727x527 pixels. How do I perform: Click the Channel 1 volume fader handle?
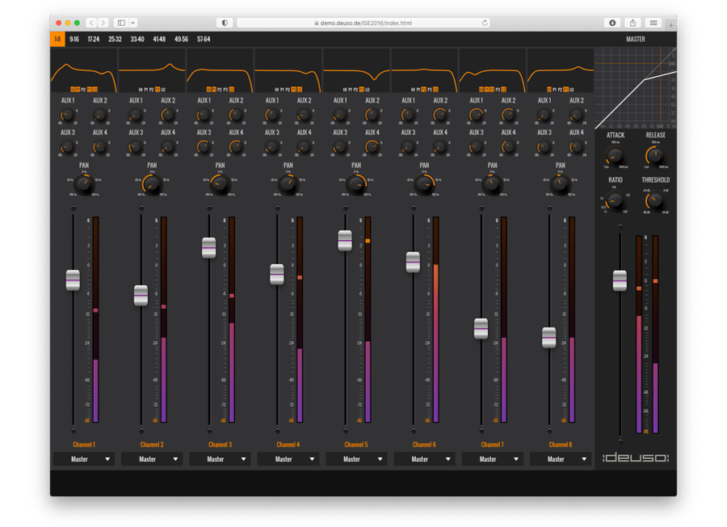73,280
